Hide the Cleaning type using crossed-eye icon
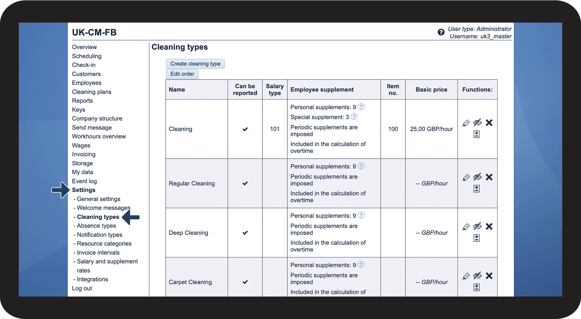 click(x=477, y=123)
